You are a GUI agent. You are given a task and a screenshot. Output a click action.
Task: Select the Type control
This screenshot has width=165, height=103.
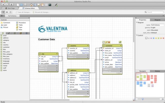(x=19, y=27)
